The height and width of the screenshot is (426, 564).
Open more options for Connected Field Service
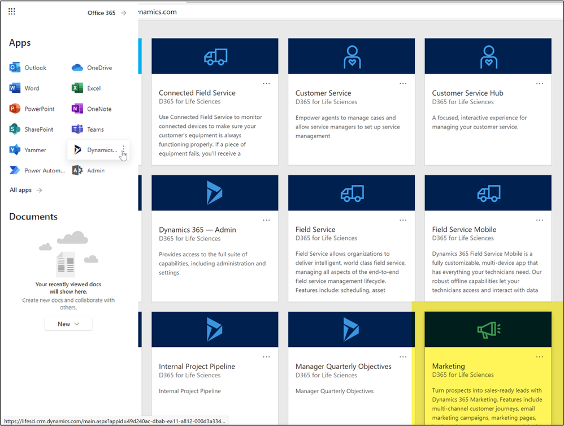[x=266, y=84]
